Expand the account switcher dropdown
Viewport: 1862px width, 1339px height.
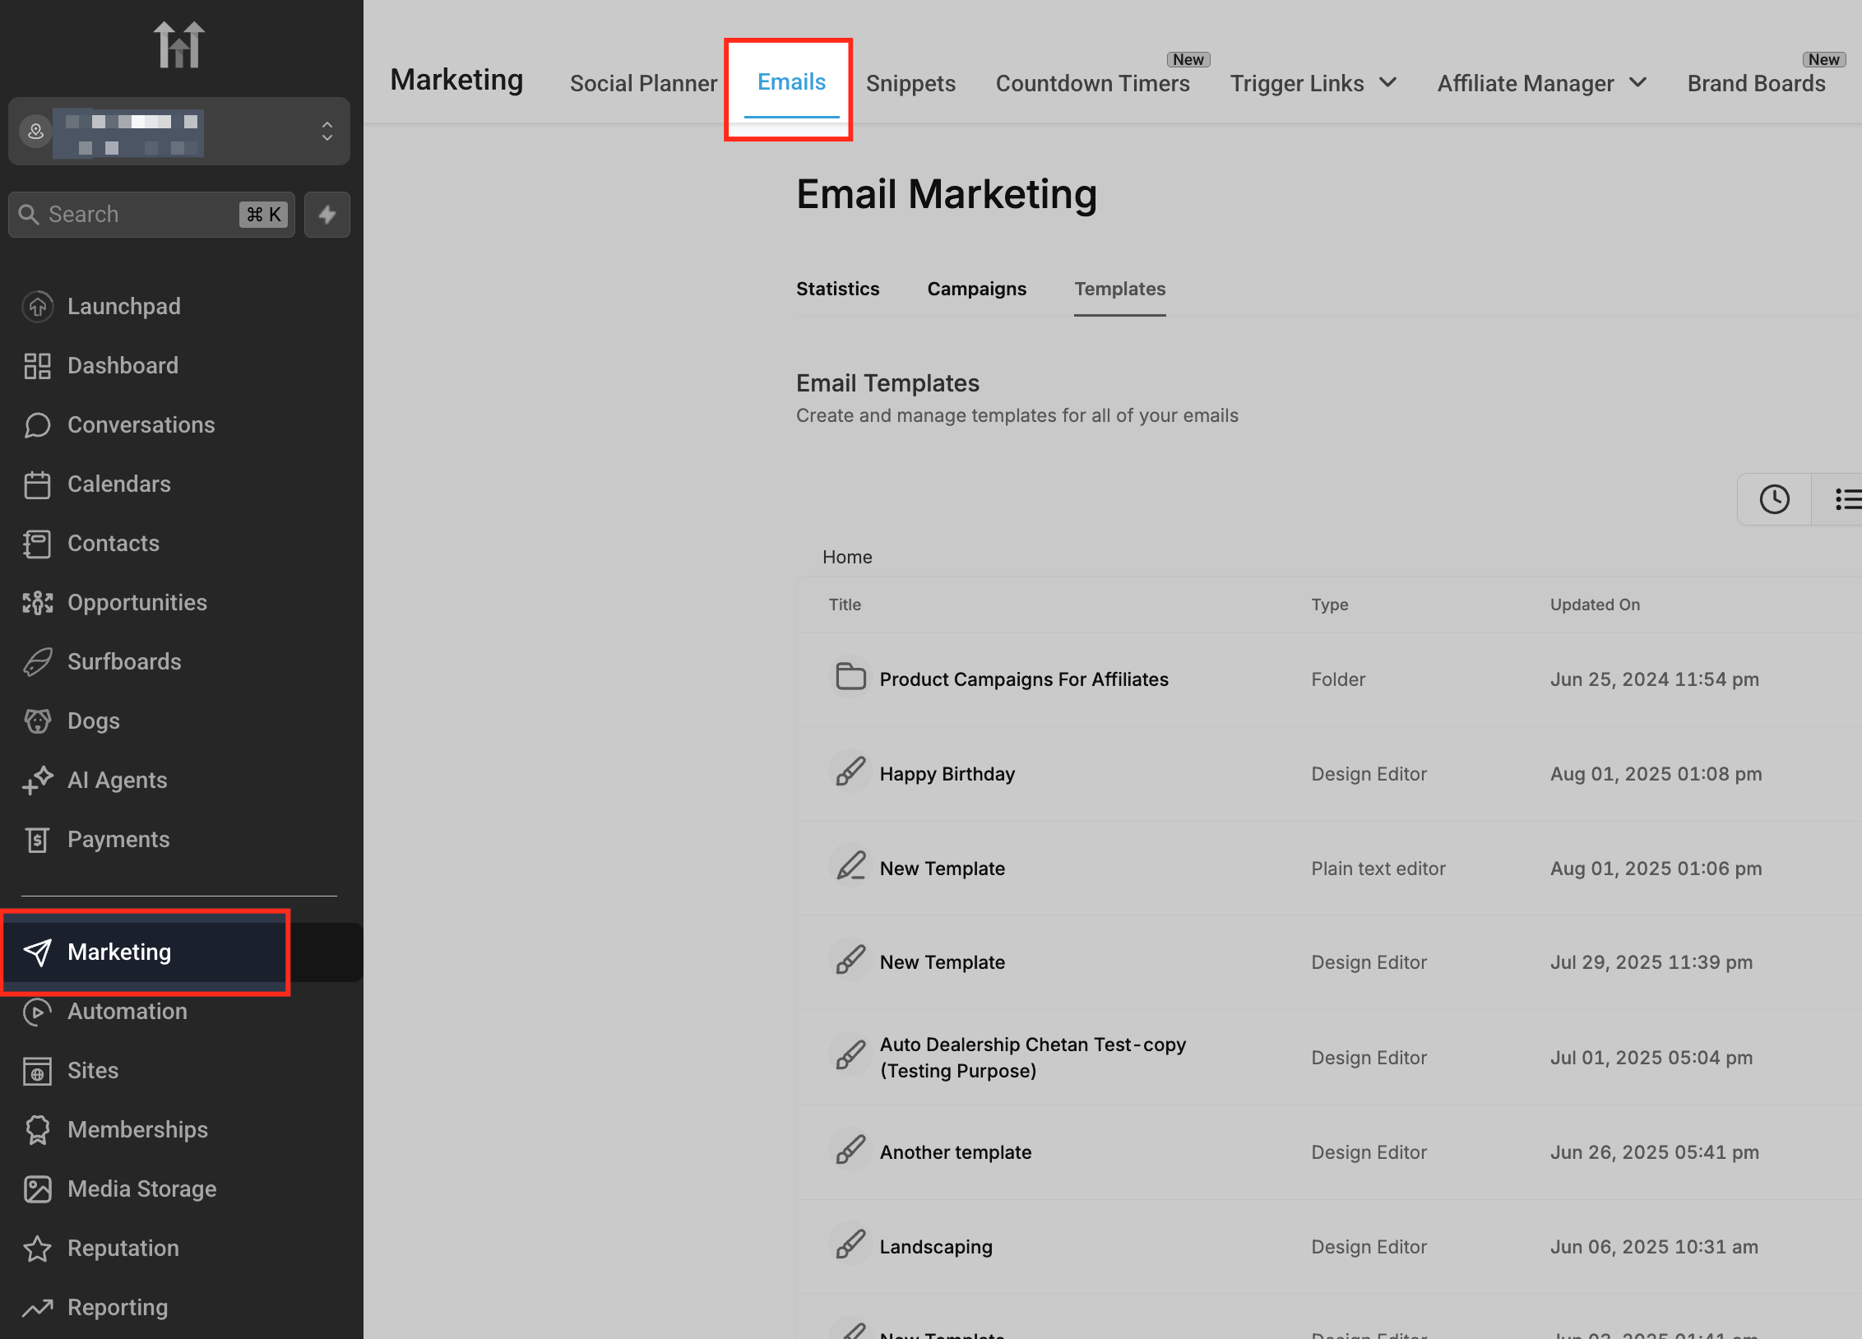coord(327,132)
